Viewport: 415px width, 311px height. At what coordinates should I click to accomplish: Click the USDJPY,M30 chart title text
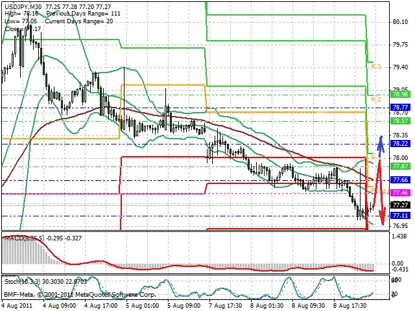22,6
